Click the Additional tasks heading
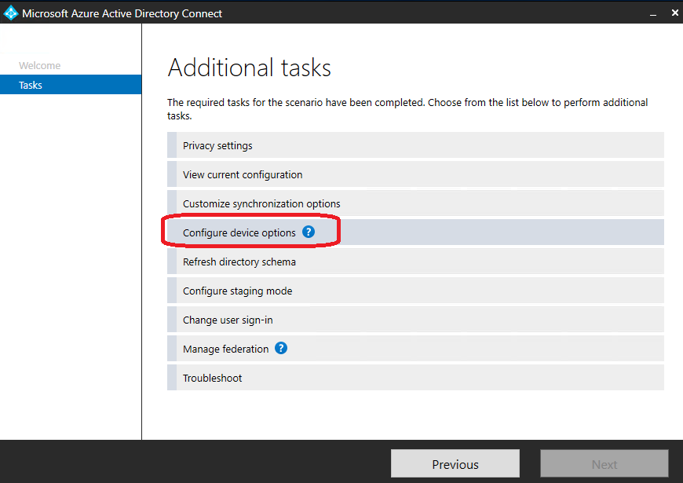The height and width of the screenshot is (483, 683). coord(250,68)
